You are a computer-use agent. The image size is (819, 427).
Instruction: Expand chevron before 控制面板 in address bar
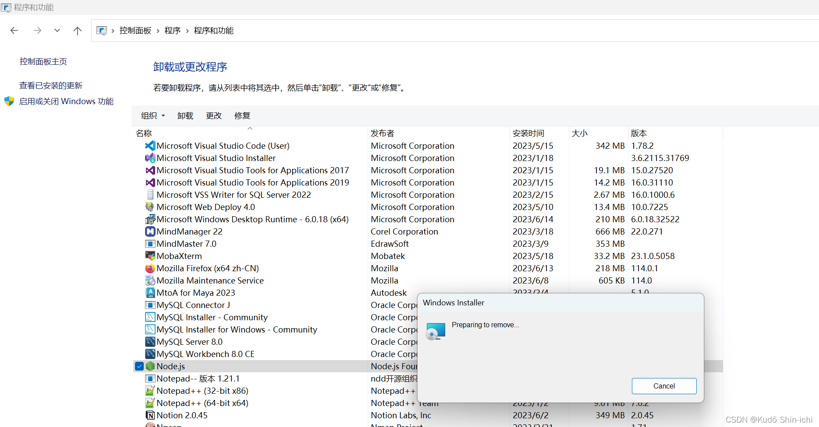pos(113,31)
